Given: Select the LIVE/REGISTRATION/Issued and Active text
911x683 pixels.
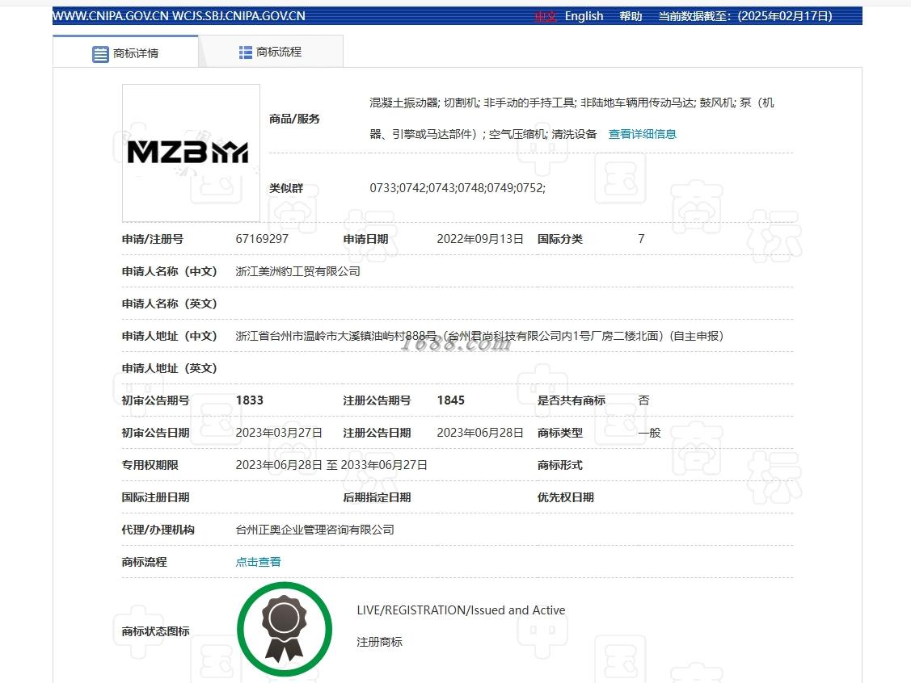Looking at the screenshot, I should tap(461, 610).
